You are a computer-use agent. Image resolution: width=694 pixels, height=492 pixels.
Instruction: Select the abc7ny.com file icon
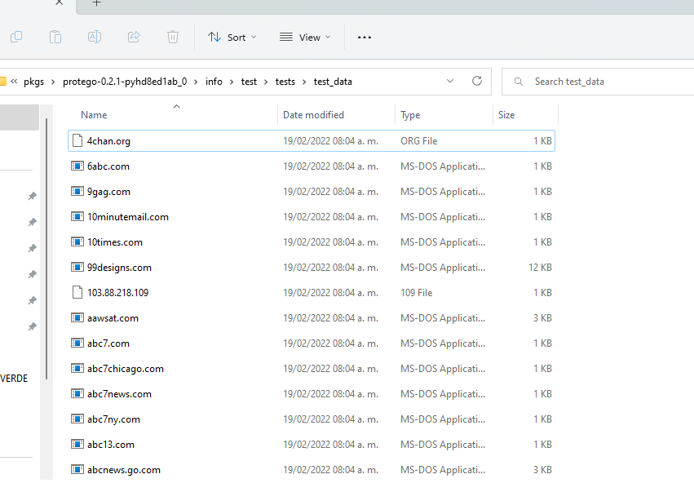click(x=77, y=419)
